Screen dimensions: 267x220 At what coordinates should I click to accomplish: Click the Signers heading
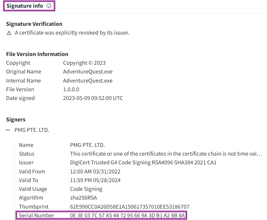16,119
